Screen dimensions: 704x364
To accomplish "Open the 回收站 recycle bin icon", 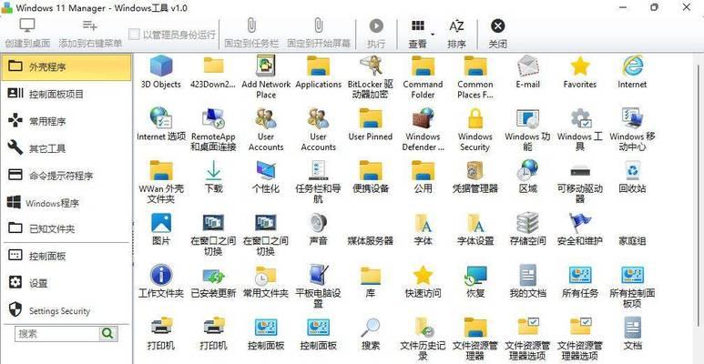I will tap(632, 170).
